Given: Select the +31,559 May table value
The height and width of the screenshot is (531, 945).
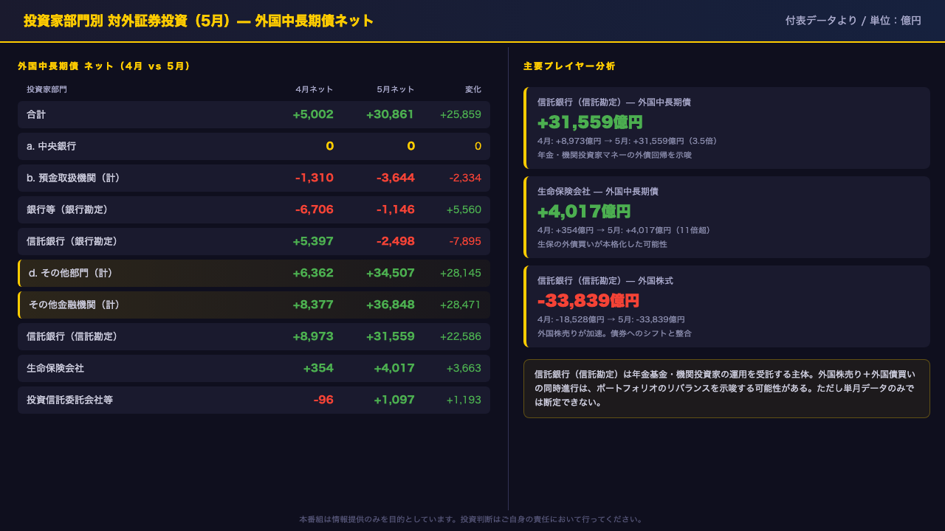Looking at the screenshot, I should pos(391,337).
